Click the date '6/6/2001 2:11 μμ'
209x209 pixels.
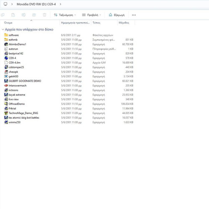click(x=71, y=35)
